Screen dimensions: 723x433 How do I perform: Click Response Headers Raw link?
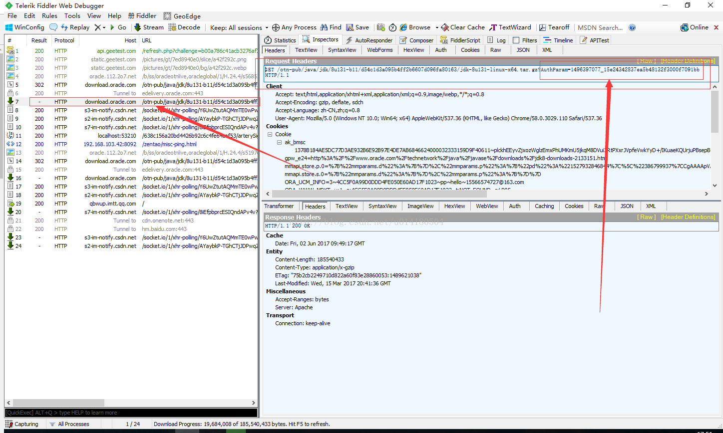(x=647, y=217)
